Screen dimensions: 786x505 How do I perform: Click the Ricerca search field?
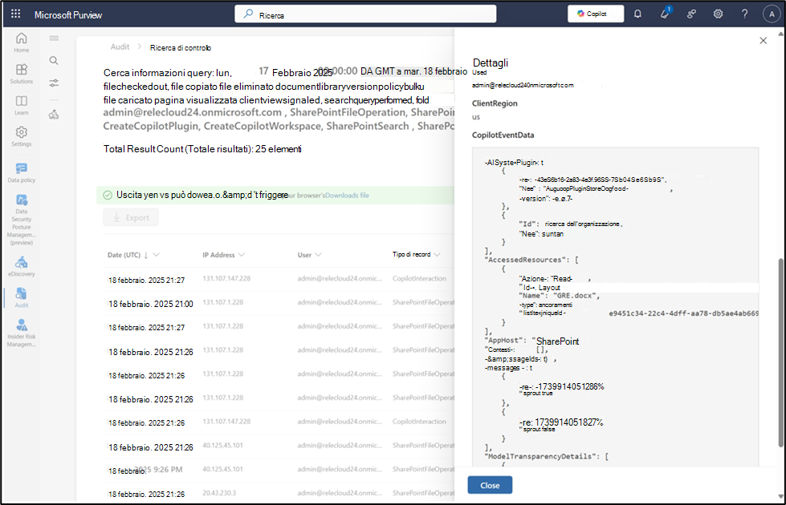(365, 14)
